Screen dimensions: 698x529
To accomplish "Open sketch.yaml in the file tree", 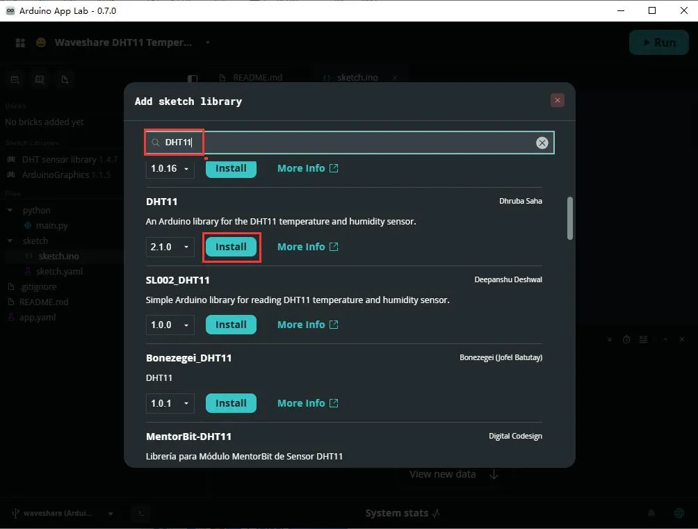I will coord(59,271).
